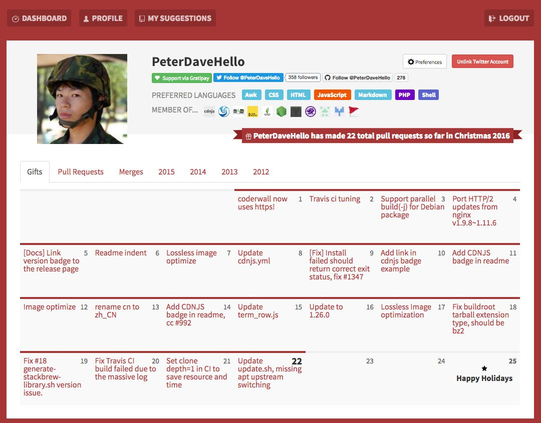Open the 'Travis ci tuning' pull request link
Viewport: 541px width, 423px height.
pos(335,199)
